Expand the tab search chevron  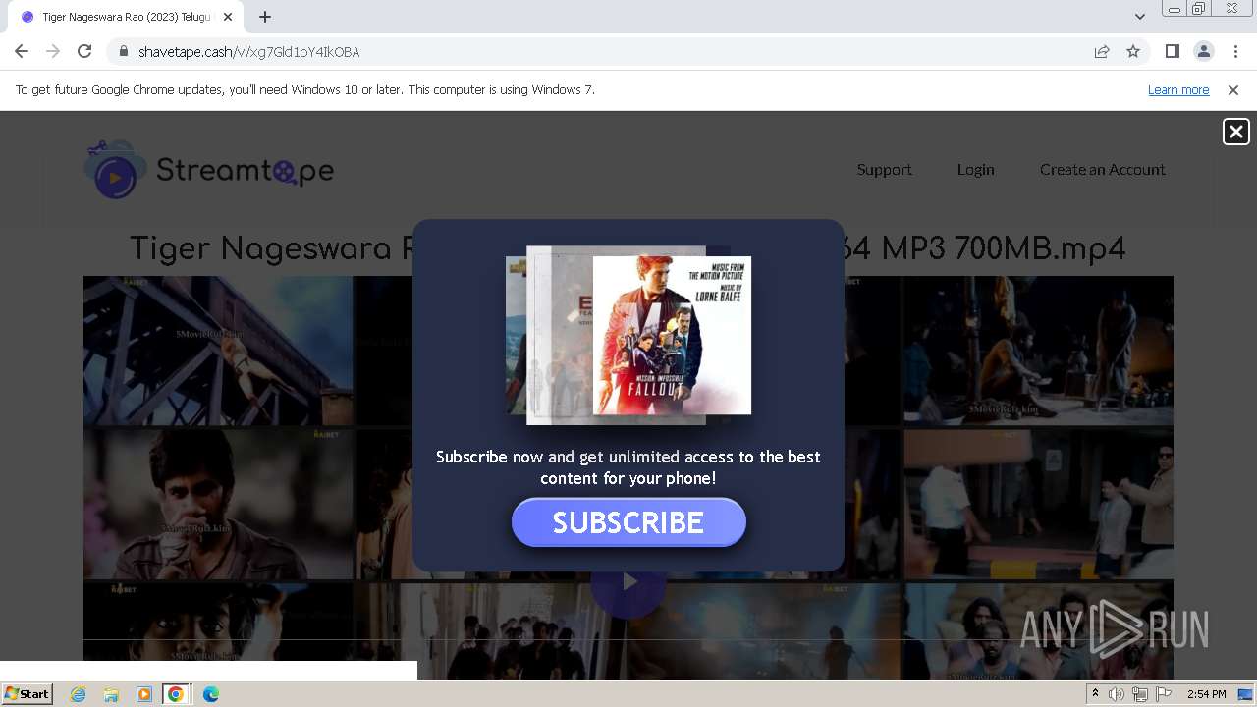[1139, 17]
